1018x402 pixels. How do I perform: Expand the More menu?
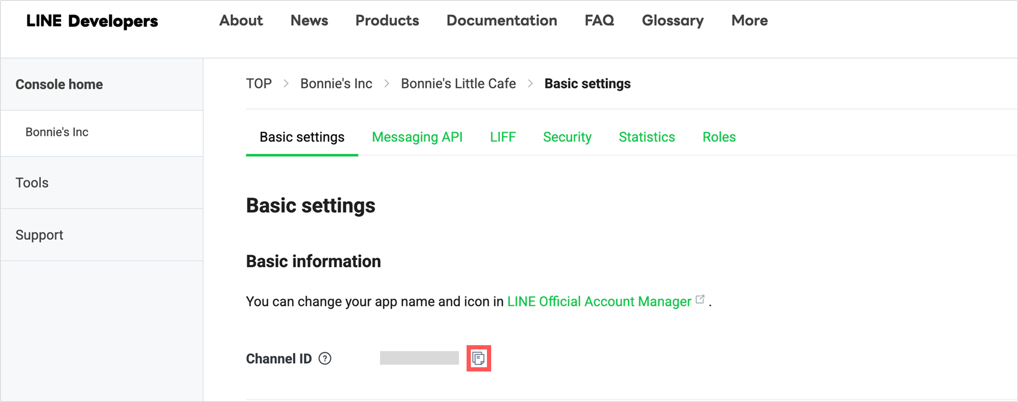[x=750, y=20]
